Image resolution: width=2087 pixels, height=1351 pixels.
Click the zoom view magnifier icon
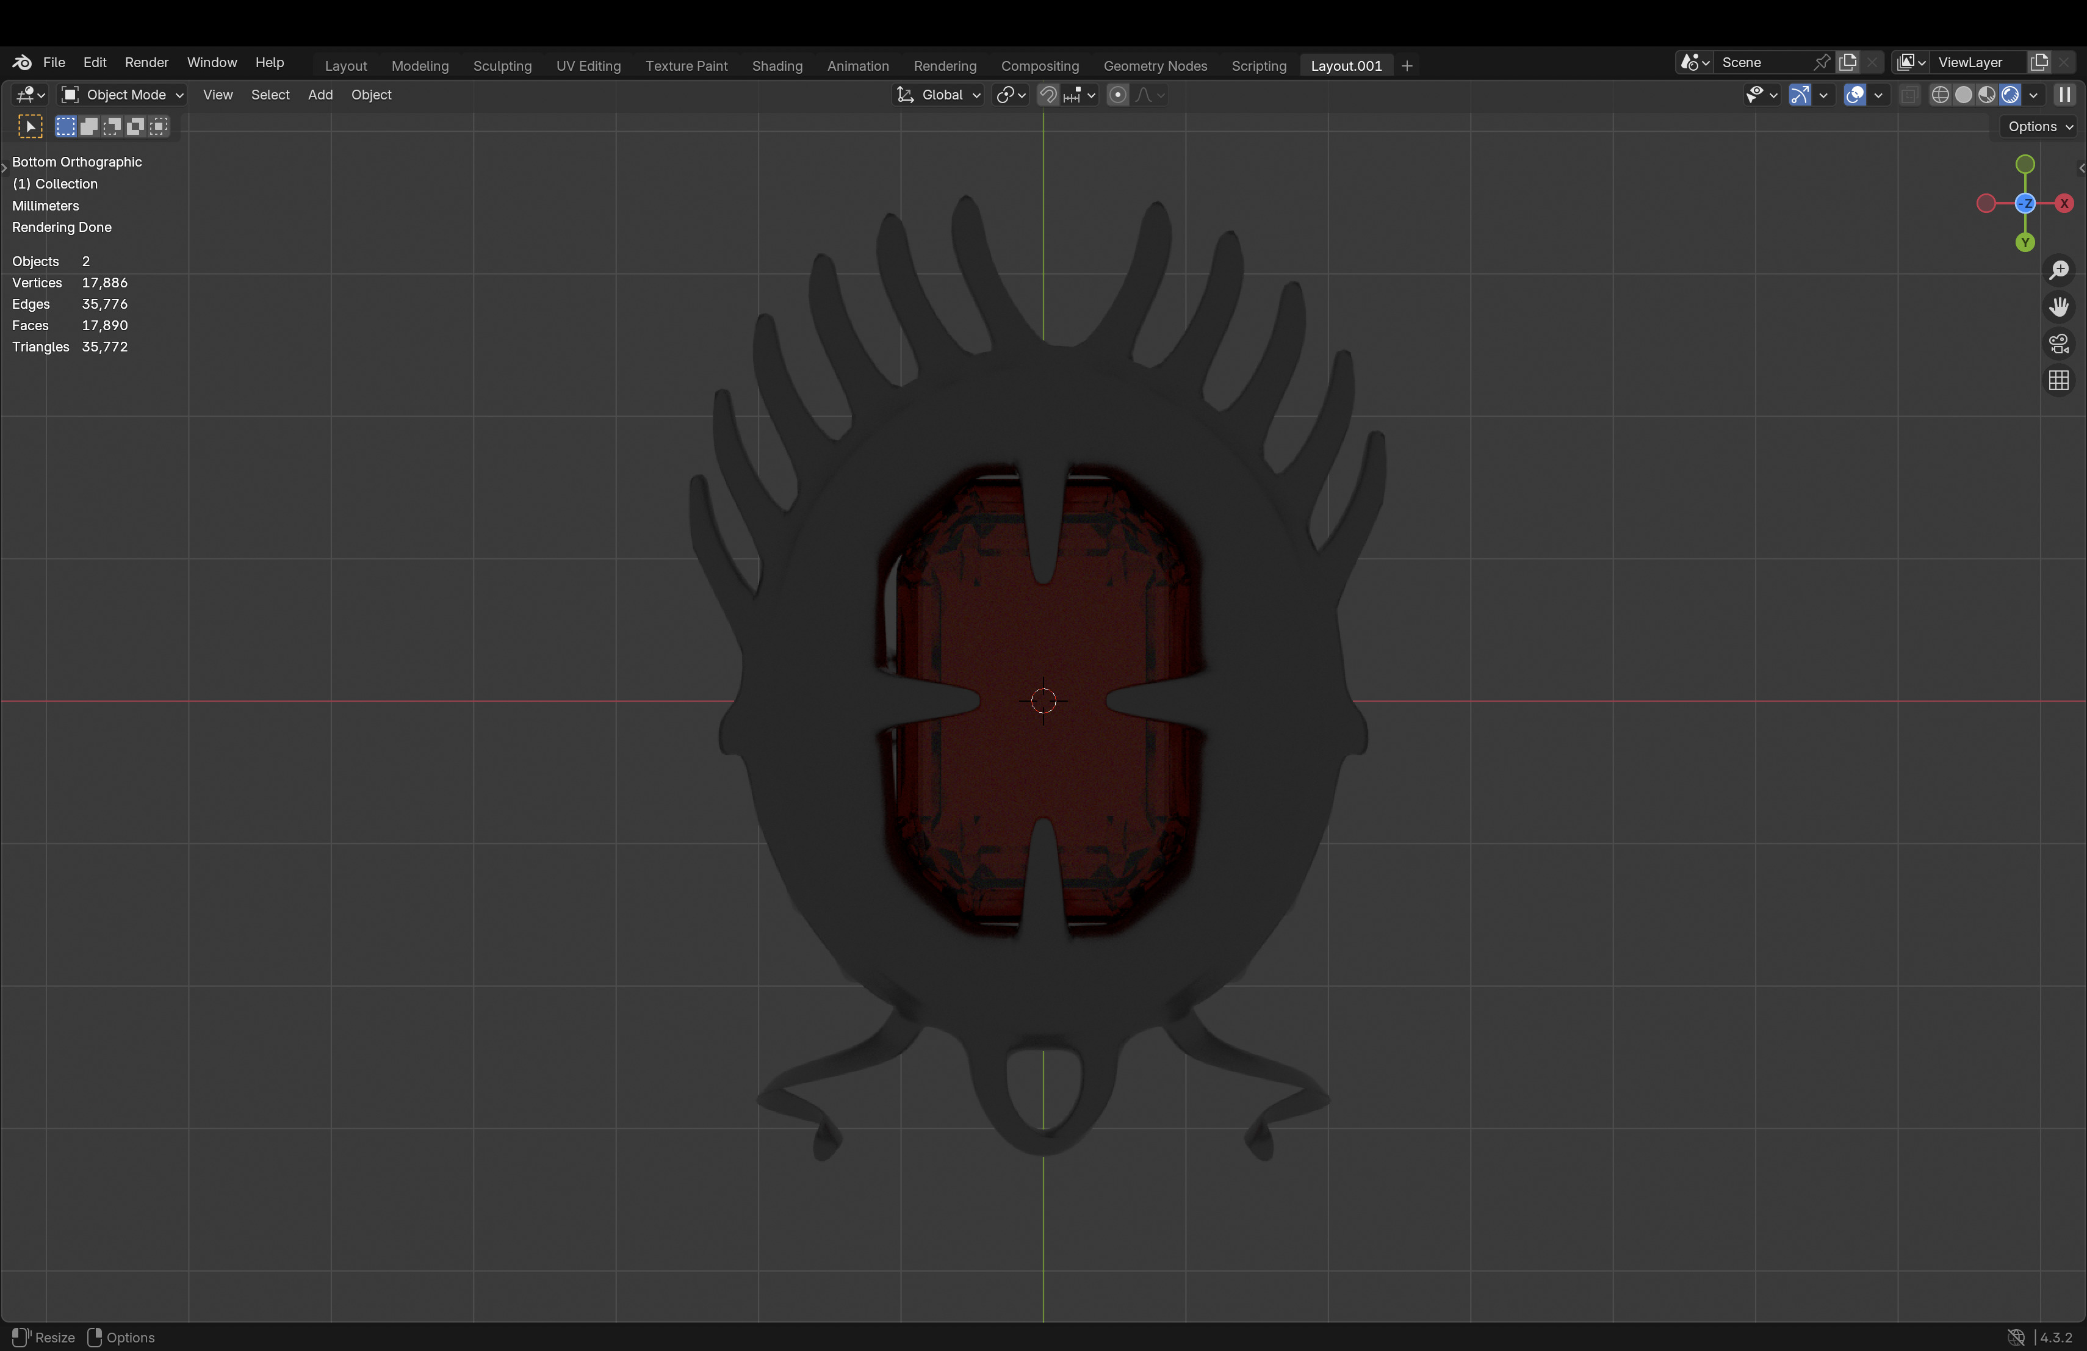pos(2058,270)
